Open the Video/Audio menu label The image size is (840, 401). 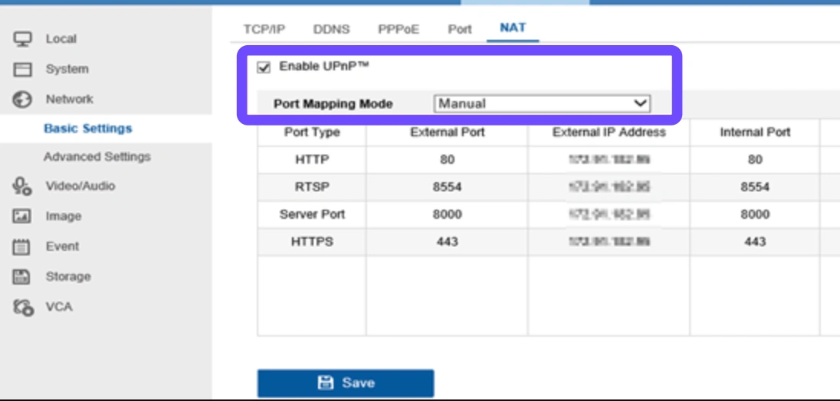pos(80,186)
